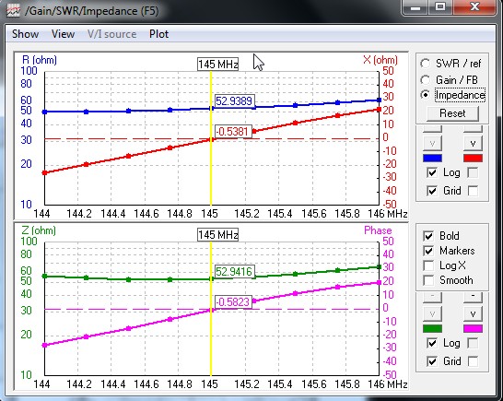Enable the Smooth checkbox
The height and width of the screenshot is (401, 503).
[x=428, y=280]
